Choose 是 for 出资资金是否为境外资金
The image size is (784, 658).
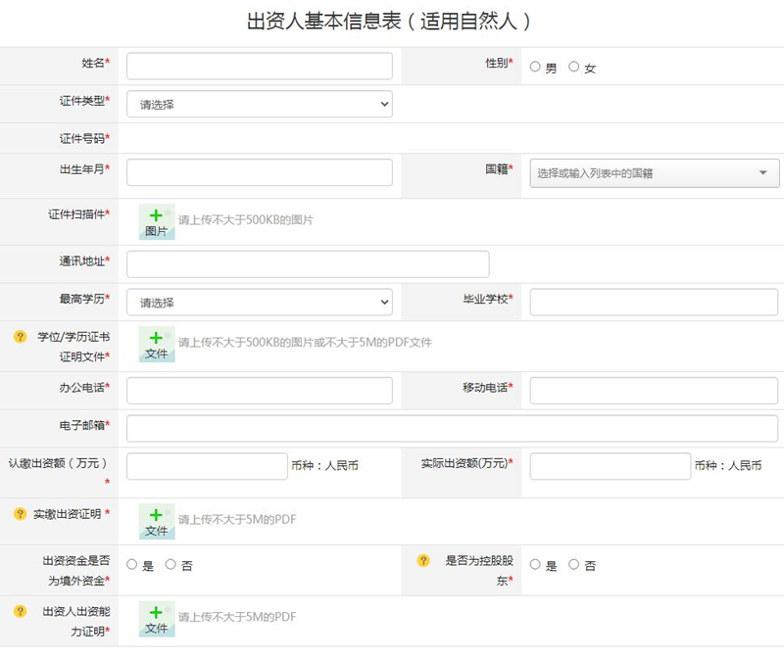click(x=132, y=565)
